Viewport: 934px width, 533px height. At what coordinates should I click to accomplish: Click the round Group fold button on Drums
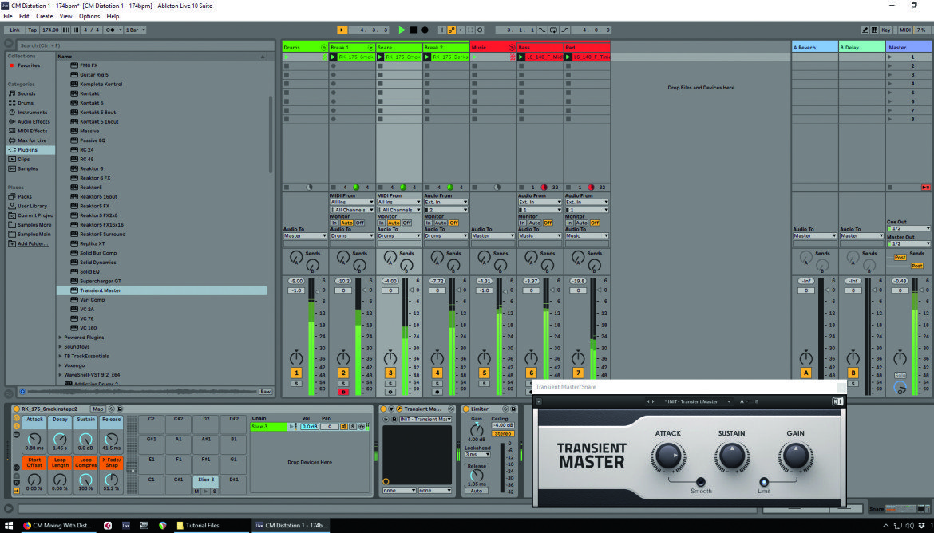[x=324, y=48]
